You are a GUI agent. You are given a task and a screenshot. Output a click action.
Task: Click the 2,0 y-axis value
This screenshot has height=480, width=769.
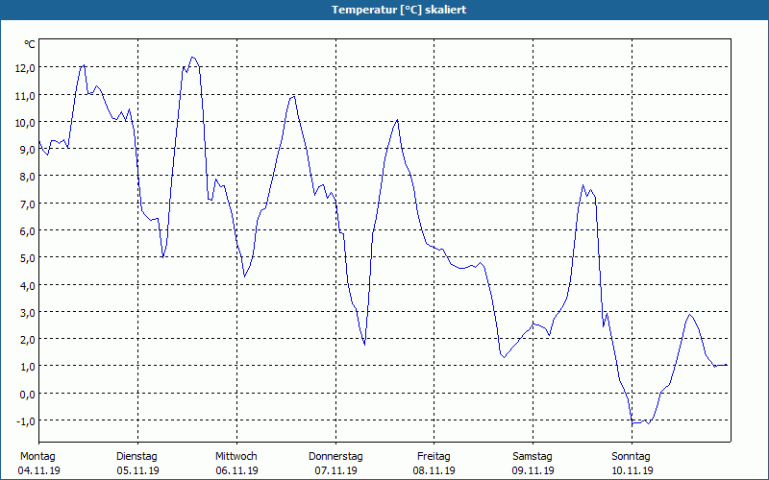(28, 340)
